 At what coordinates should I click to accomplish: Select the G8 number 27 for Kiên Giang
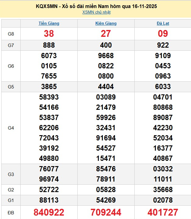106,34
